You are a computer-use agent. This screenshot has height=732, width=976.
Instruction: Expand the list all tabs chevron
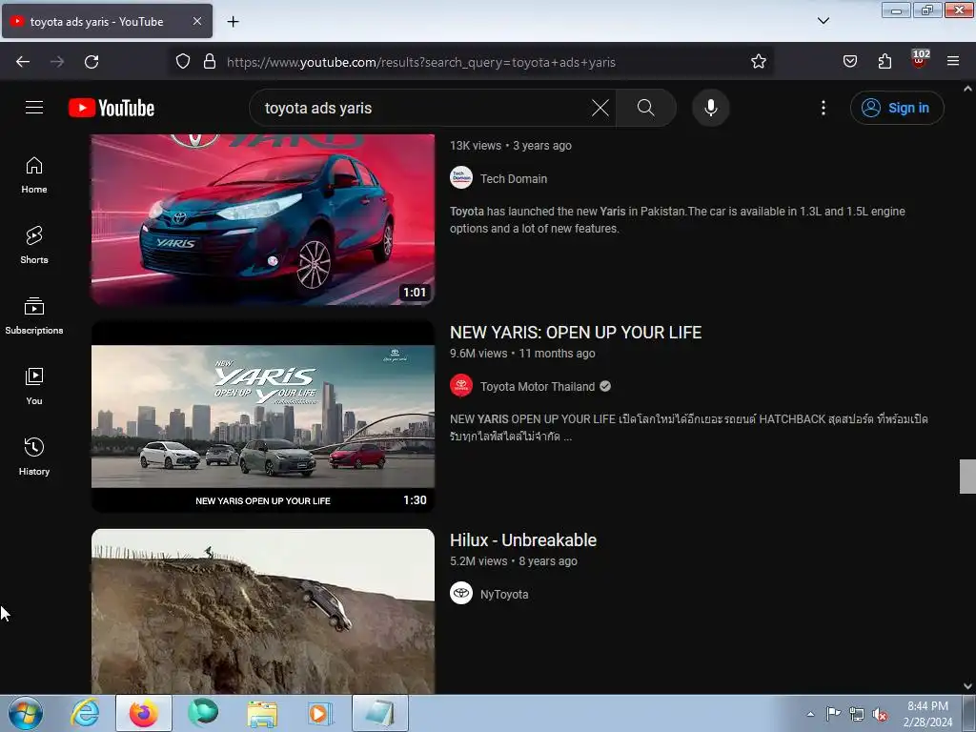tap(823, 21)
